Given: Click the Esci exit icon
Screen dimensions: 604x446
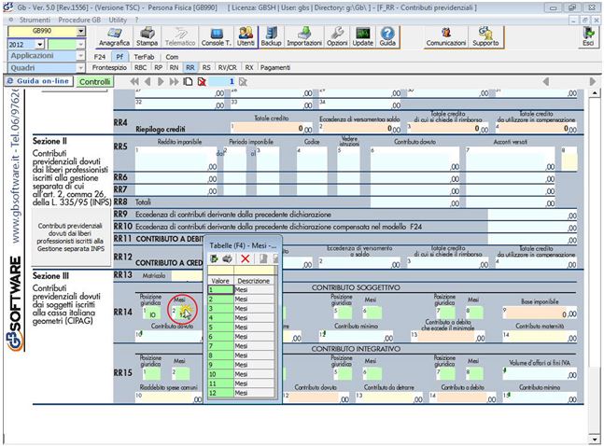Looking at the screenshot, I should click(588, 37).
